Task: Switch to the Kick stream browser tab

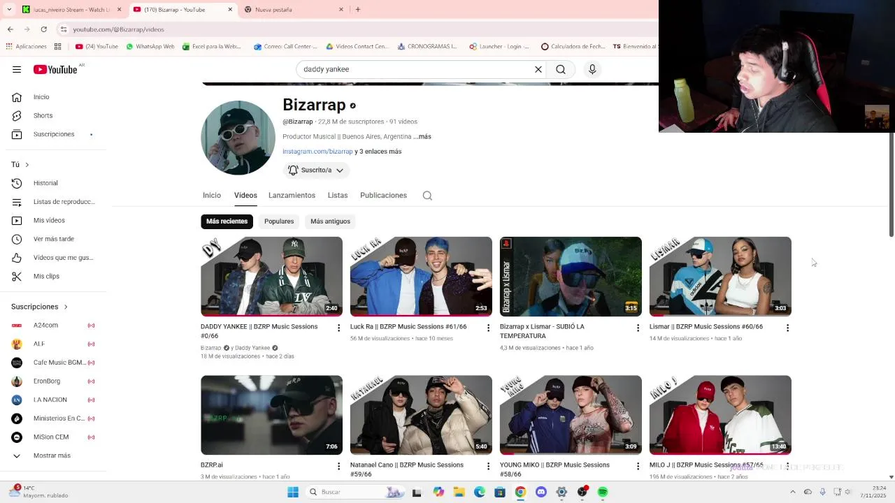Action: pos(71,10)
